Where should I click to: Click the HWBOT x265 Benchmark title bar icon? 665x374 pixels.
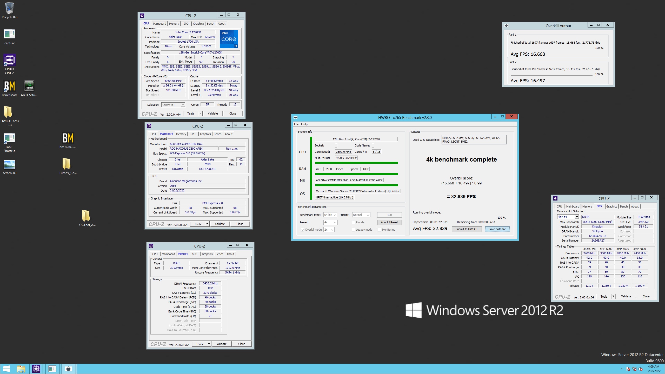coord(295,117)
